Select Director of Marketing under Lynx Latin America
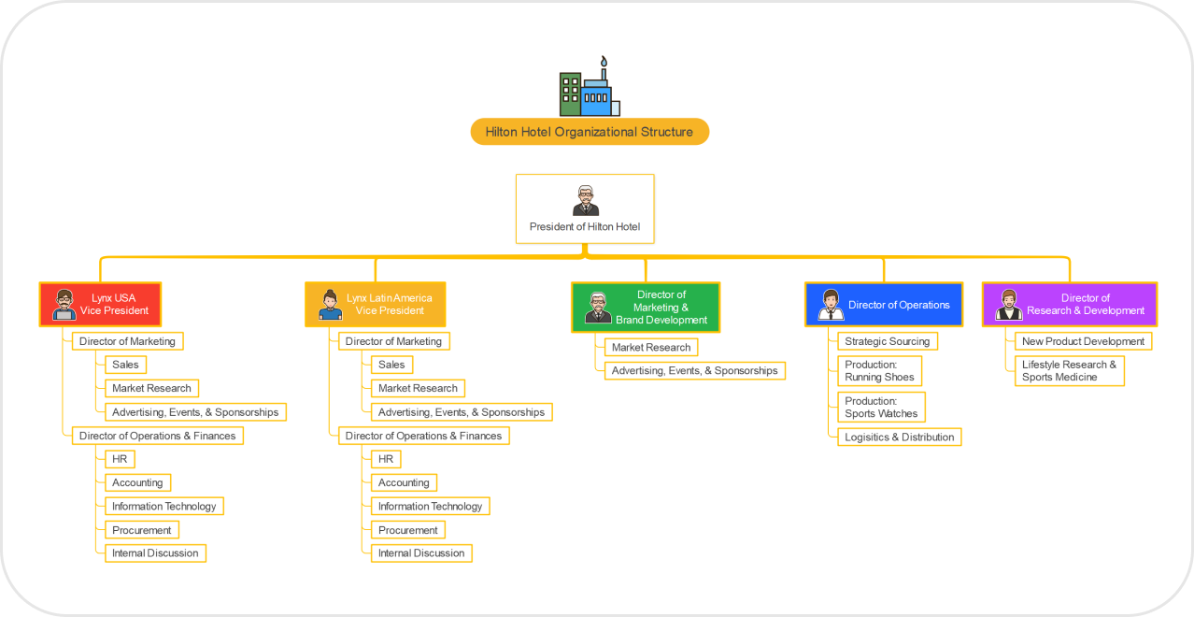This screenshot has height=617, width=1194. point(393,341)
